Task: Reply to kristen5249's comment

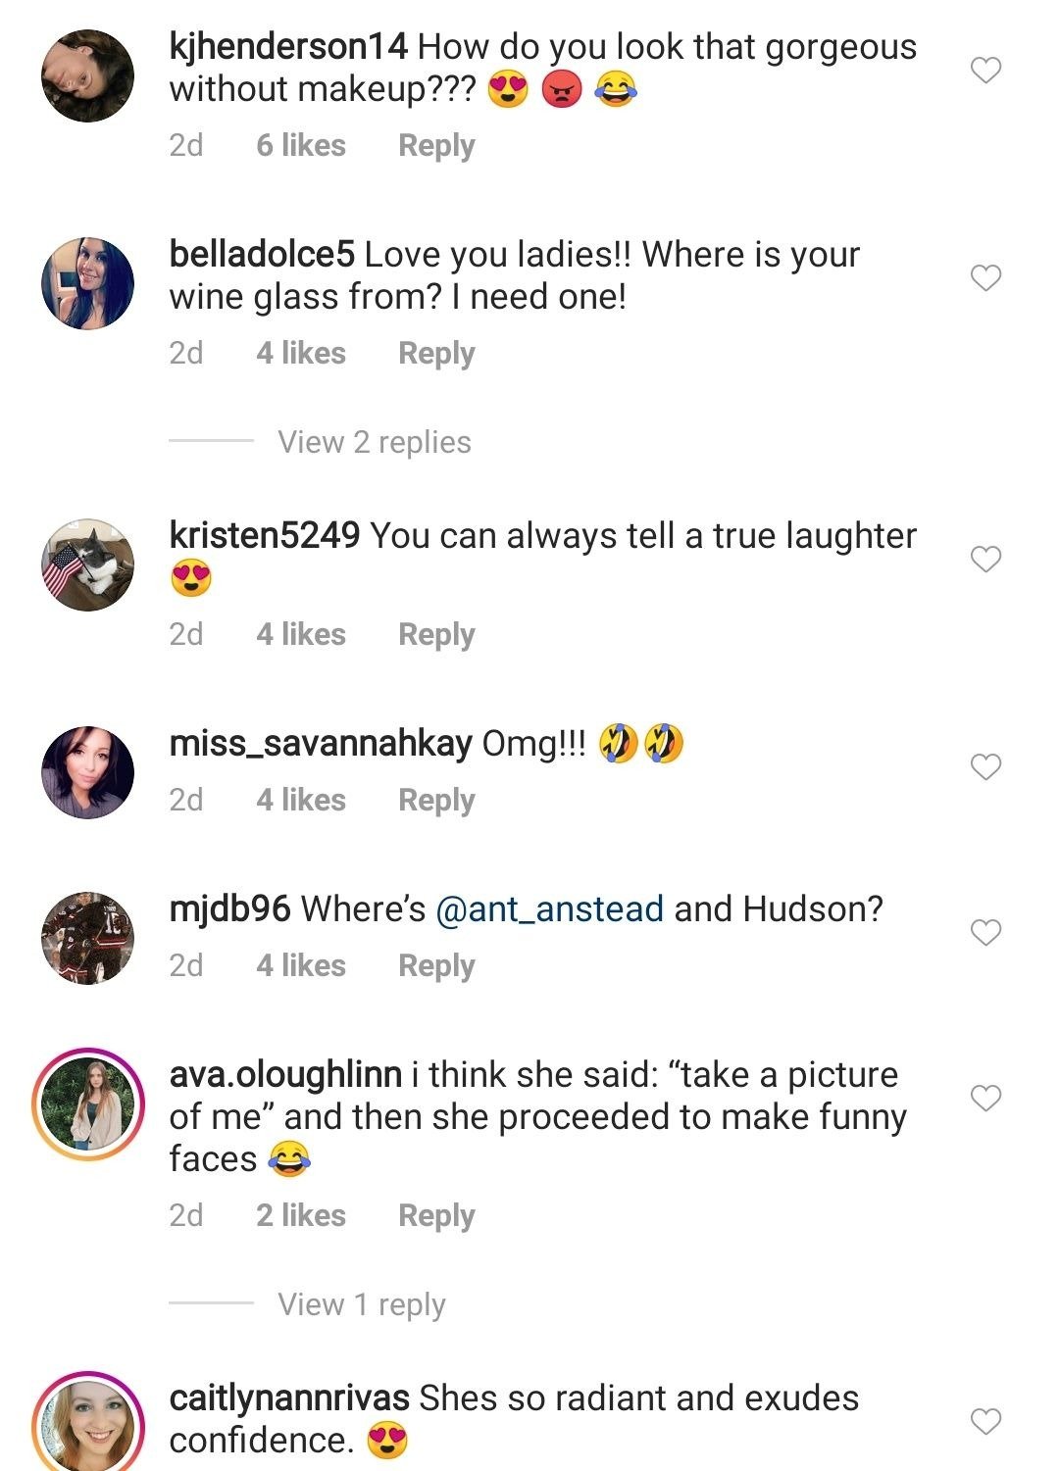Action: pos(436,634)
